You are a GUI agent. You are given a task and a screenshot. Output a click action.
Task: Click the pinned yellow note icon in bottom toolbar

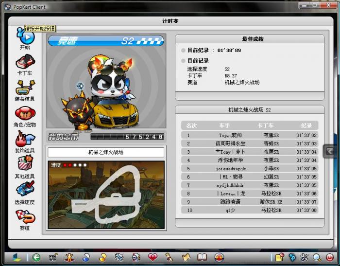click(x=280, y=258)
